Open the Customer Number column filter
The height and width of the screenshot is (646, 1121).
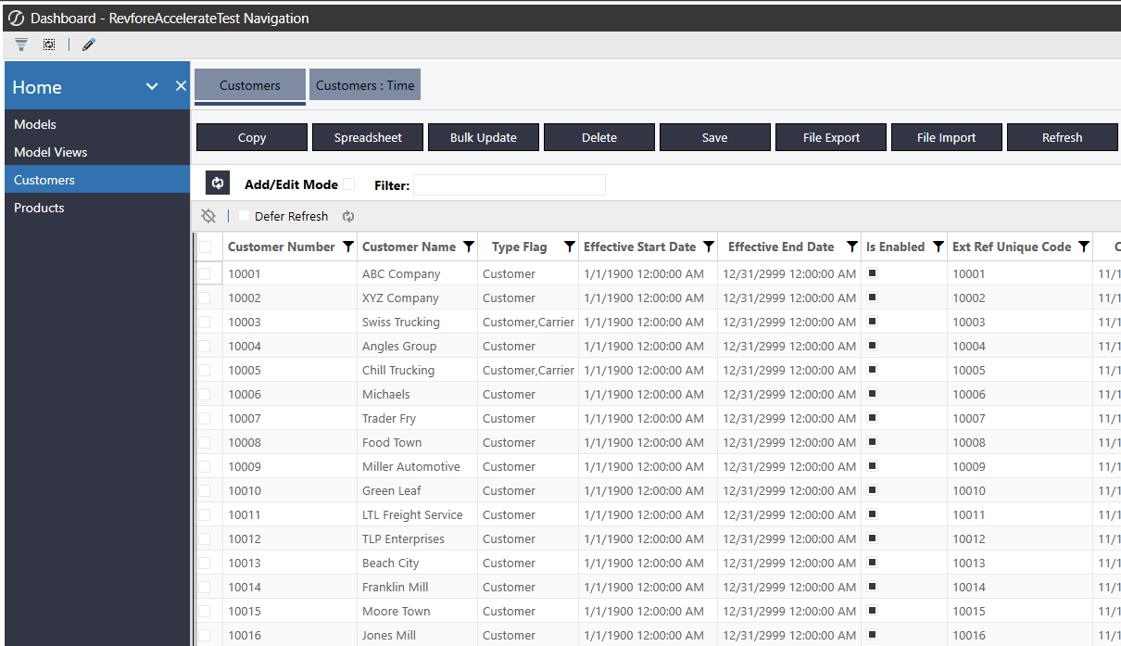[348, 247]
